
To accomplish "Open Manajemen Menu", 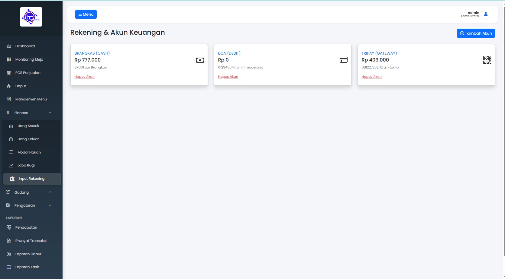I will (x=31, y=99).
